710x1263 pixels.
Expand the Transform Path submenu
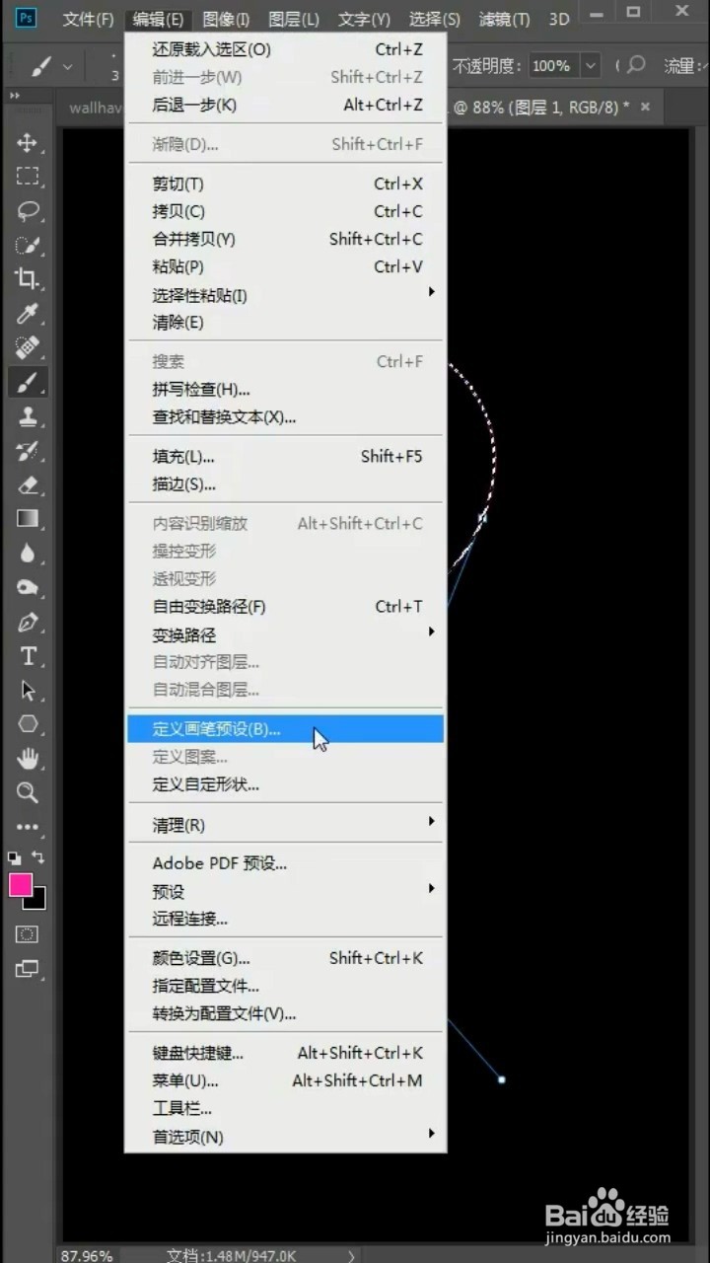click(x=431, y=631)
